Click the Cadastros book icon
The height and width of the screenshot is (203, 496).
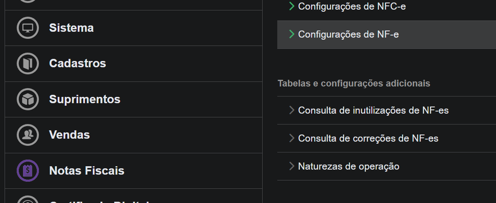tap(28, 63)
